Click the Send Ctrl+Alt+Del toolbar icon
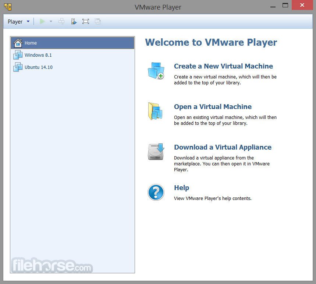The height and width of the screenshot is (284, 316). tap(61, 21)
